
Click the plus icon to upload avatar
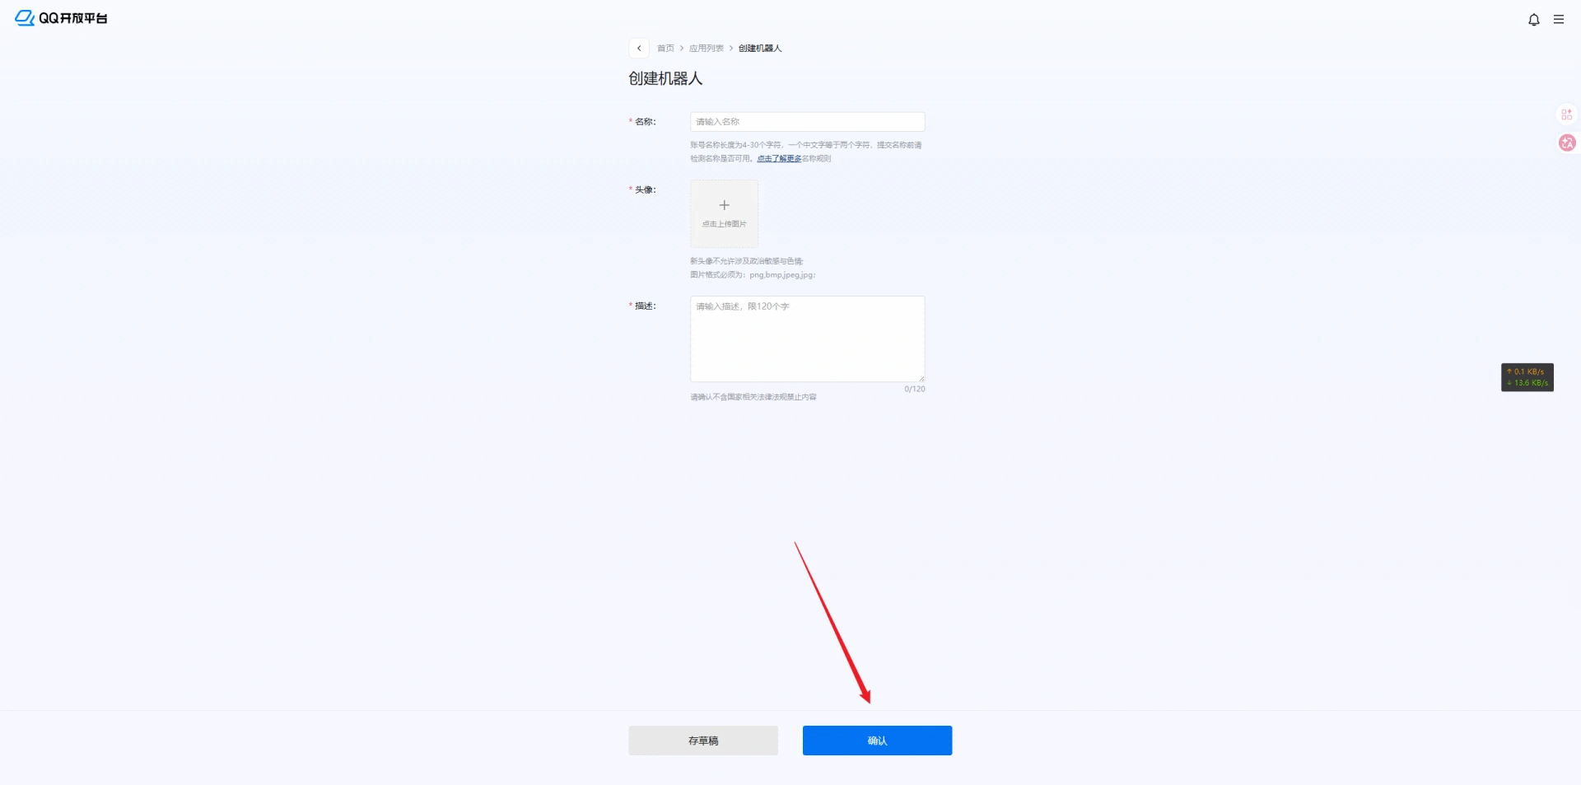point(724,206)
